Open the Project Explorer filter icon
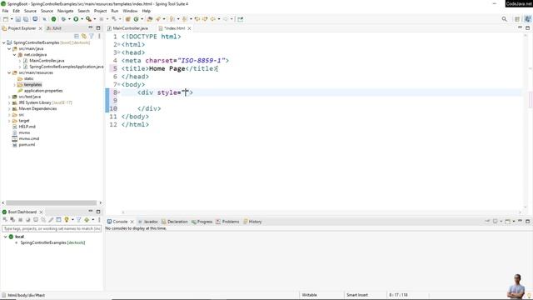 92,36
